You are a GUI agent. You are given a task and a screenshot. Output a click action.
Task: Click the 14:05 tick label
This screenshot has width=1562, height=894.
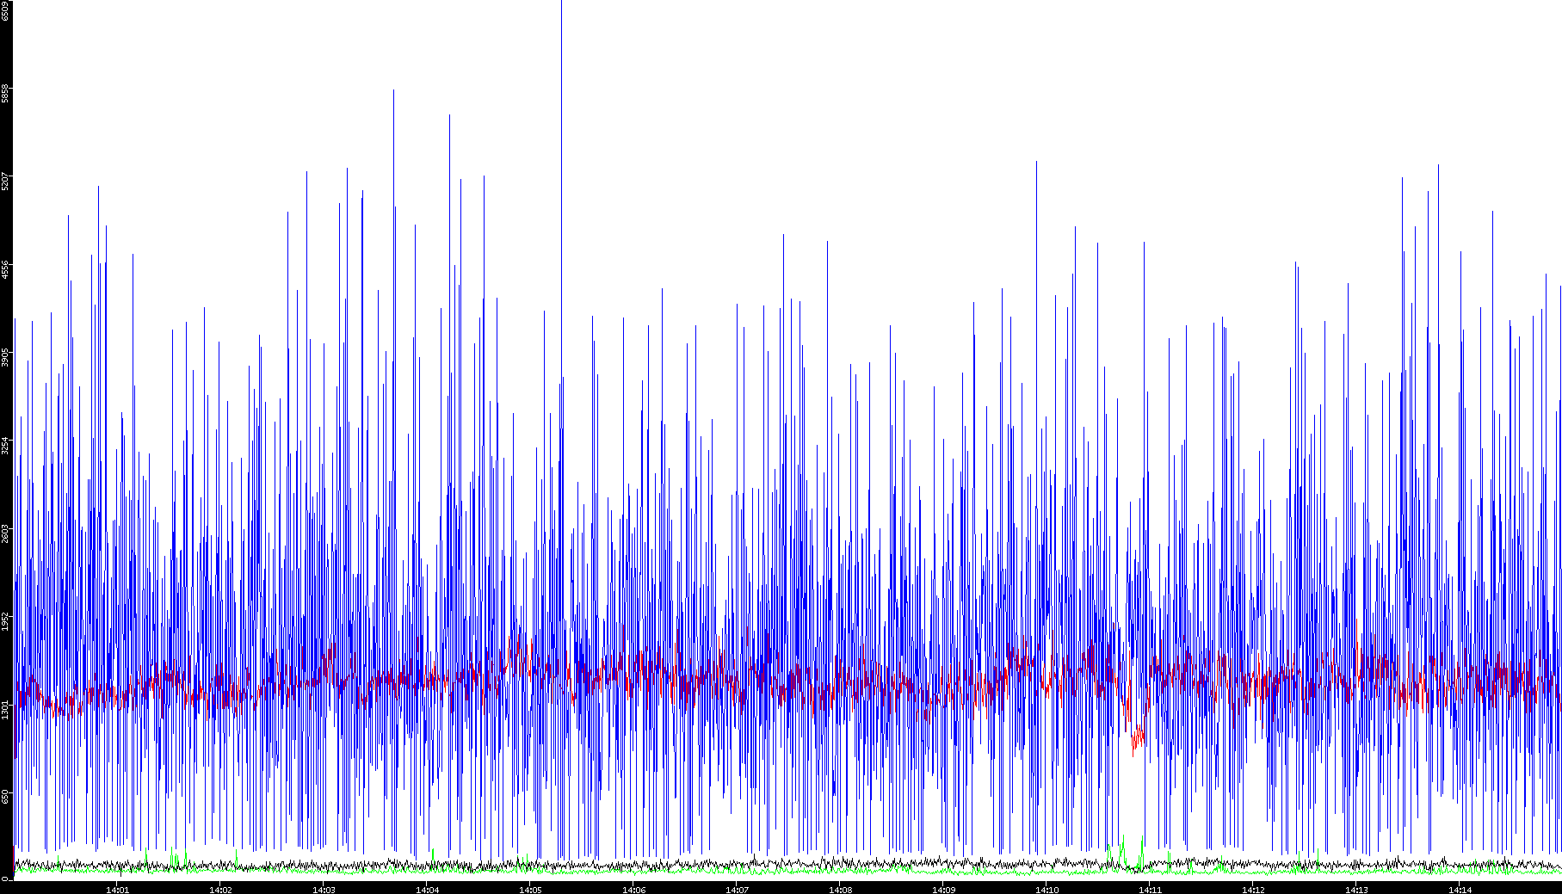point(530,889)
